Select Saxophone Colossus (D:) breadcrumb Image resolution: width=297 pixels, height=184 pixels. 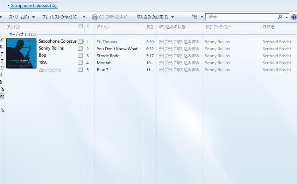[34, 6]
